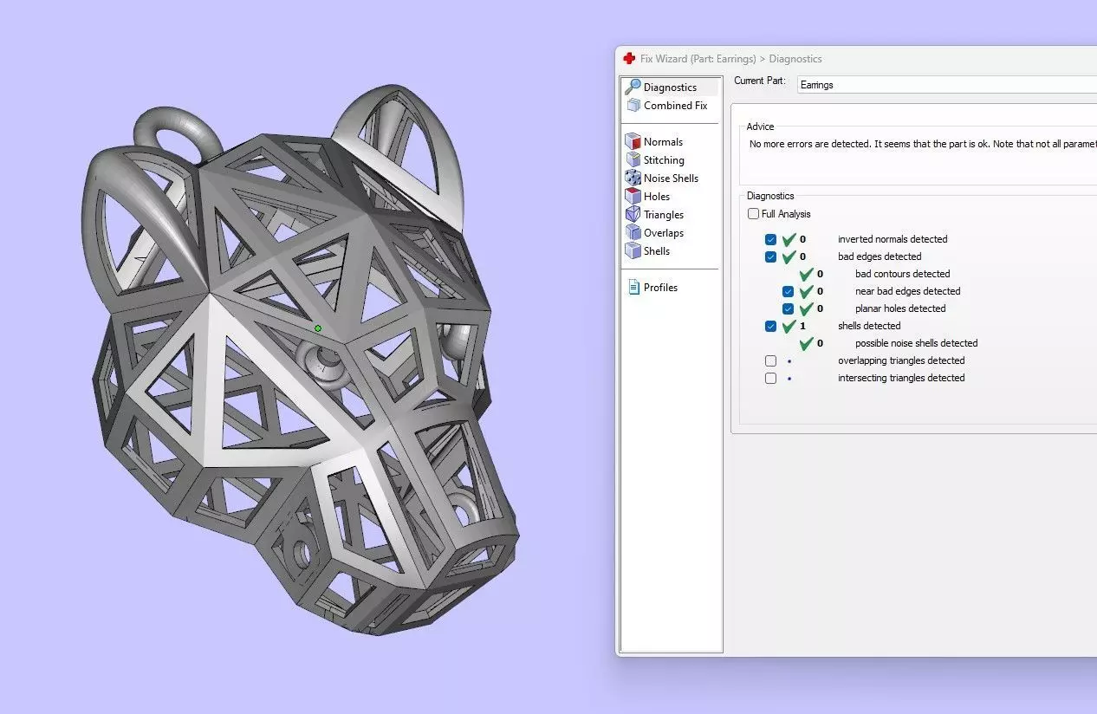1097x714 pixels.
Task: Click the 'intersecting triangles detected' text
Action: click(901, 378)
